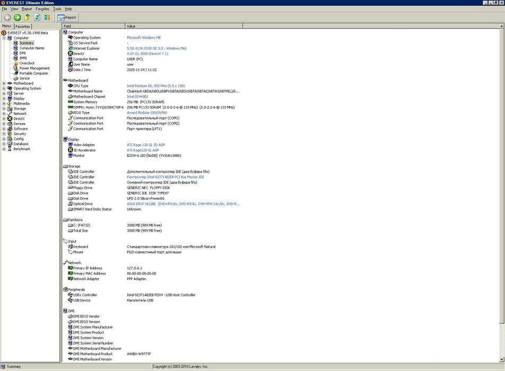The height and width of the screenshot is (371, 505).
Task: Expand the Motherboard tree node
Action: pos(4,83)
